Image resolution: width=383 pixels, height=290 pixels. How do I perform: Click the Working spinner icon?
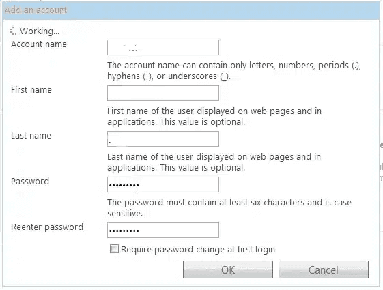[13, 31]
